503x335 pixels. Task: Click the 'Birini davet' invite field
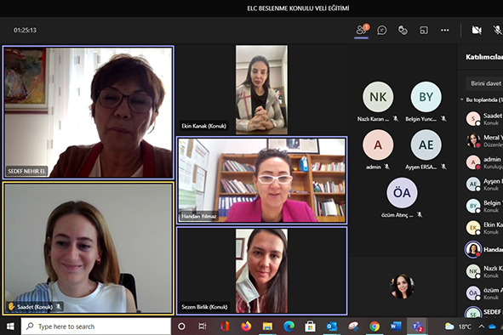pos(484,83)
